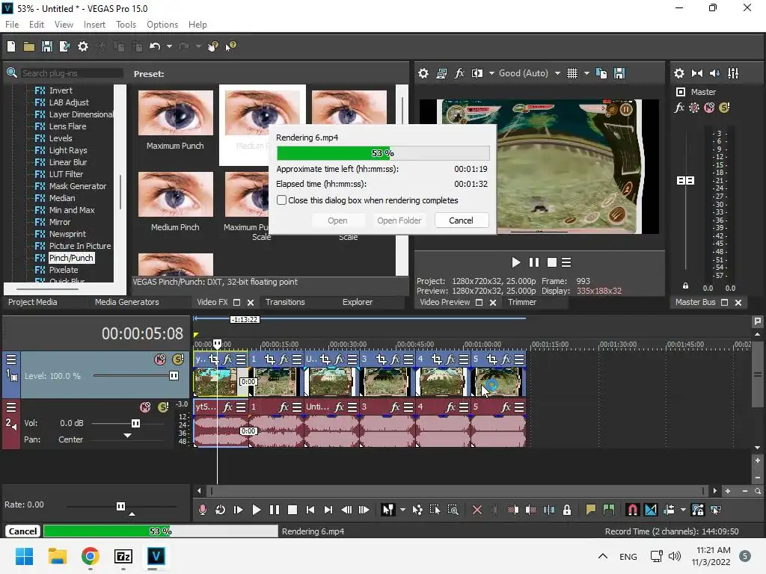
Task: Save snapshot to file icon
Action: [x=619, y=73]
